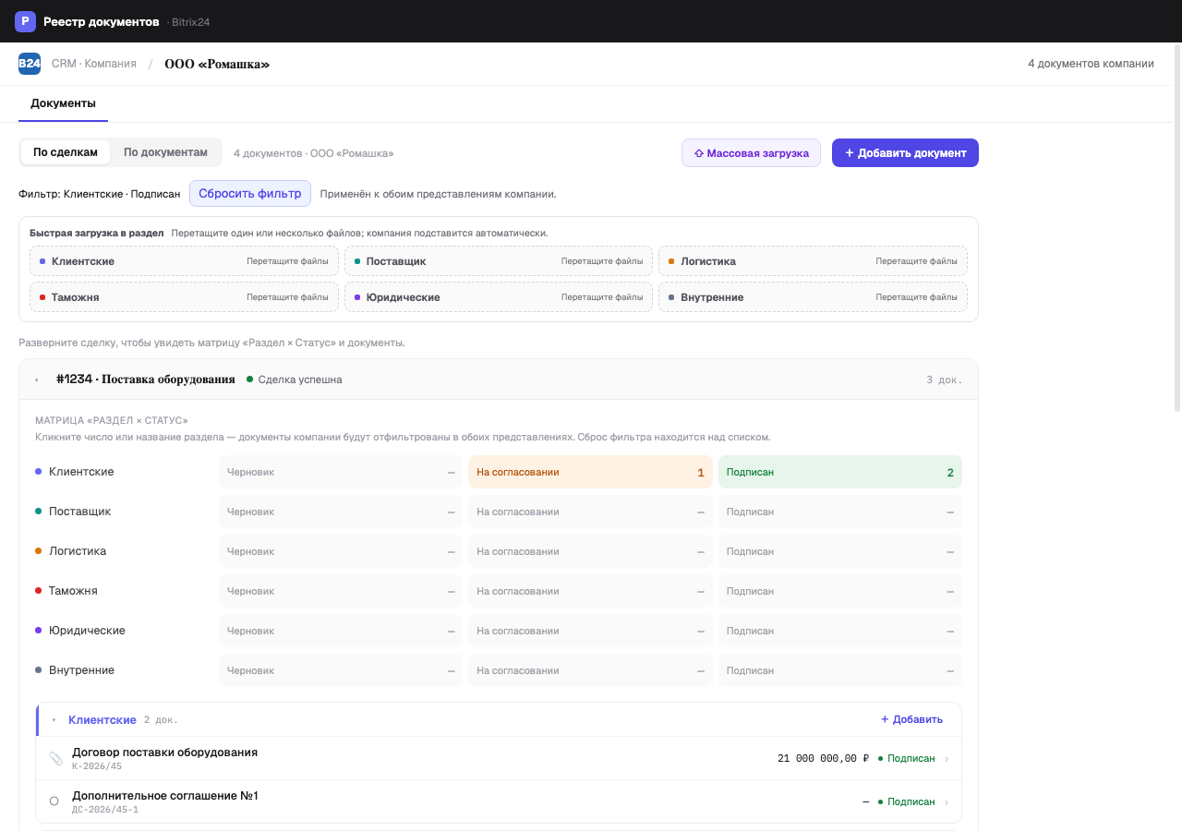Switch to По сделкам view

click(66, 152)
